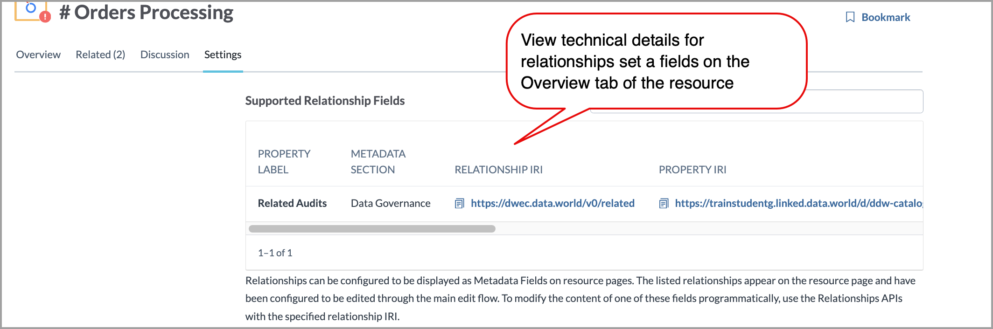Click the Bookmark text label
The height and width of the screenshot is (329, 993).
885,17
